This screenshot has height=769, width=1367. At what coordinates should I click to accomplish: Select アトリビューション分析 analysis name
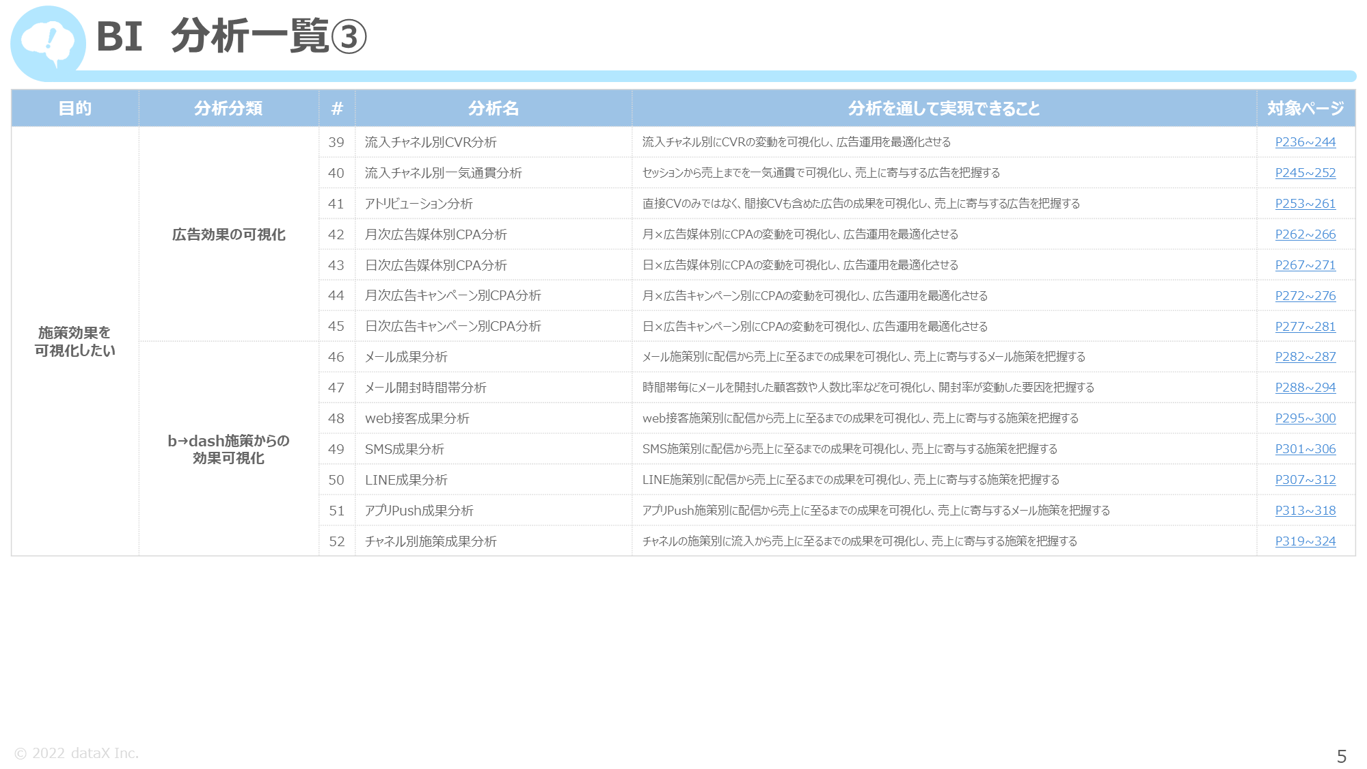tap(418, 204)
